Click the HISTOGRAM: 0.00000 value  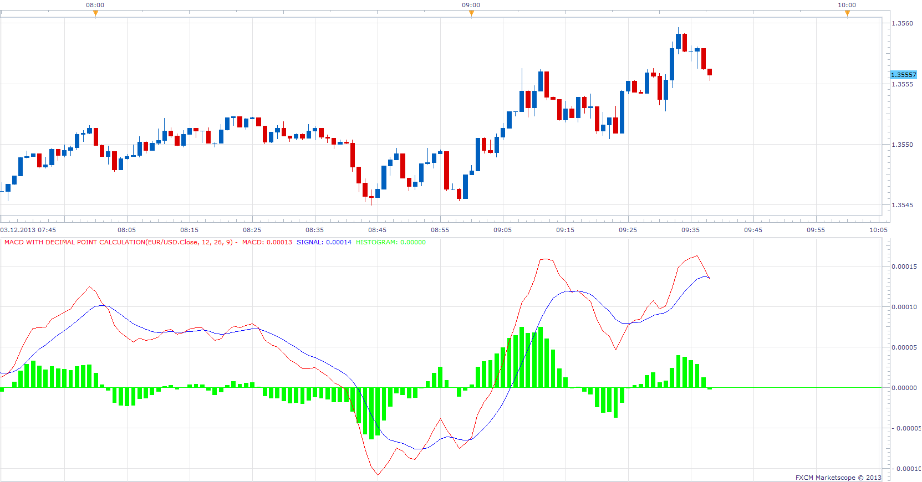(391, 242)
